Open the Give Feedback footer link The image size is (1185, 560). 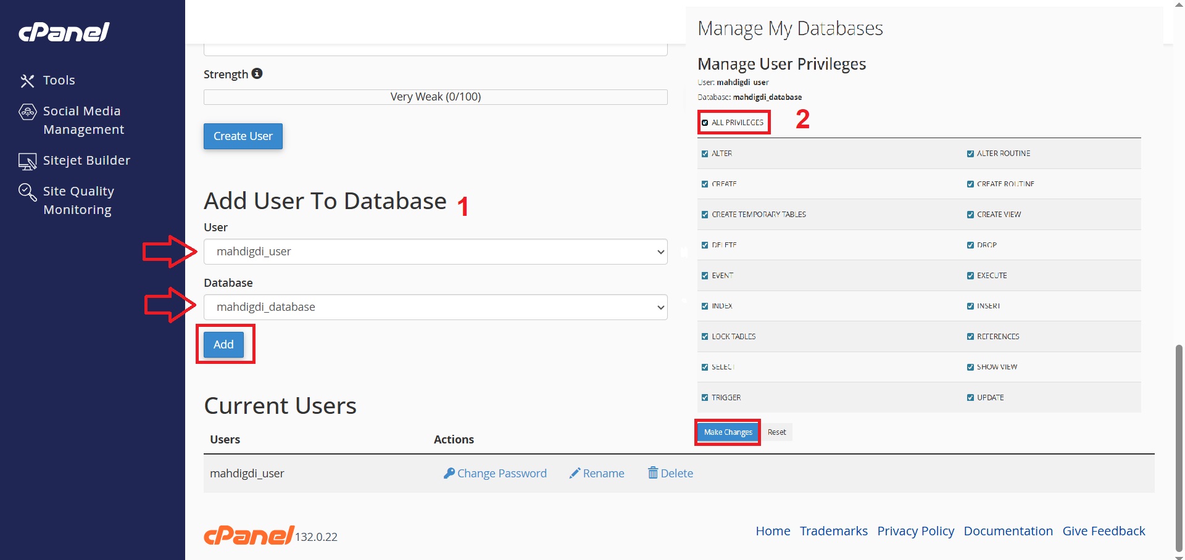point(1104,531)
